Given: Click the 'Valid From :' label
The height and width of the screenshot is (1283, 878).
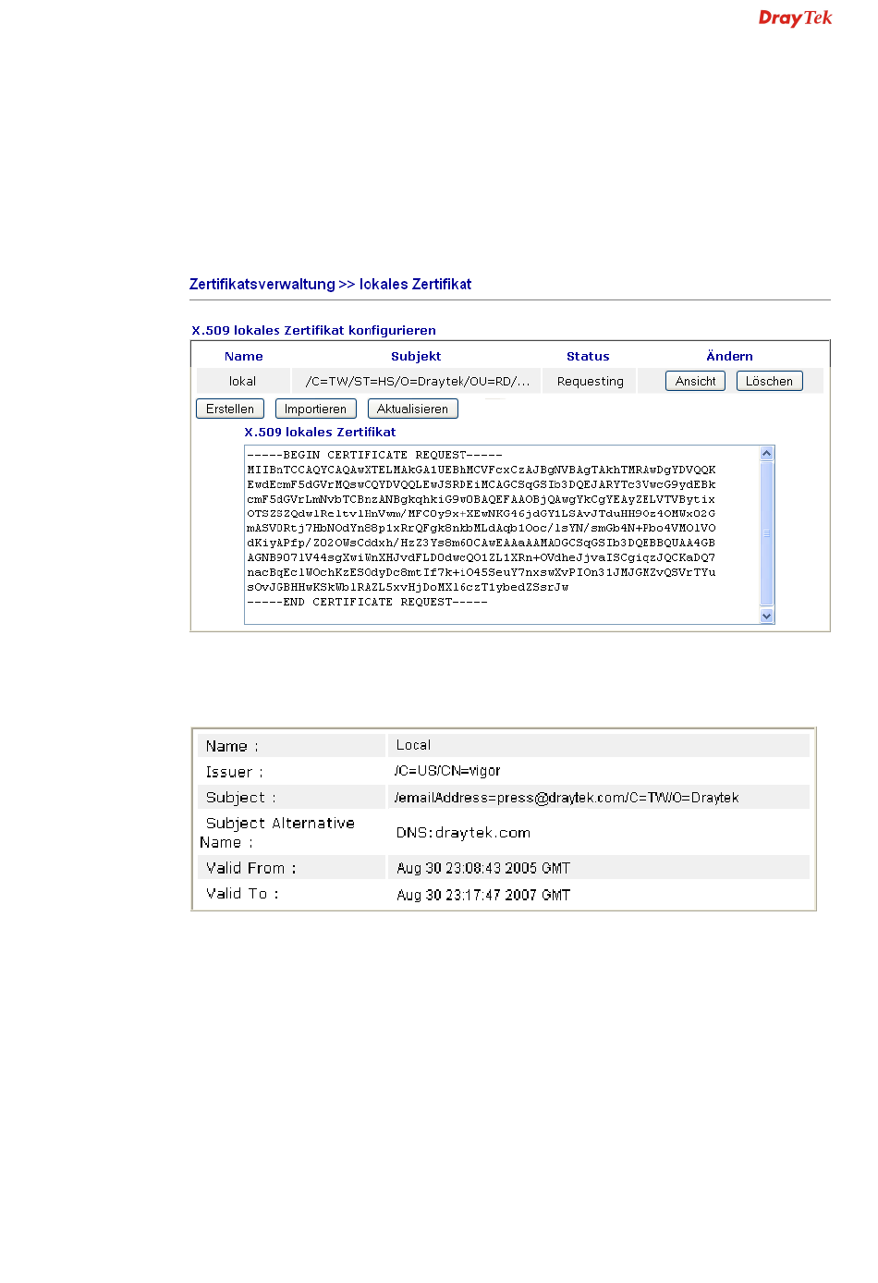Looking at the screenshot, I should pos(250,868).
